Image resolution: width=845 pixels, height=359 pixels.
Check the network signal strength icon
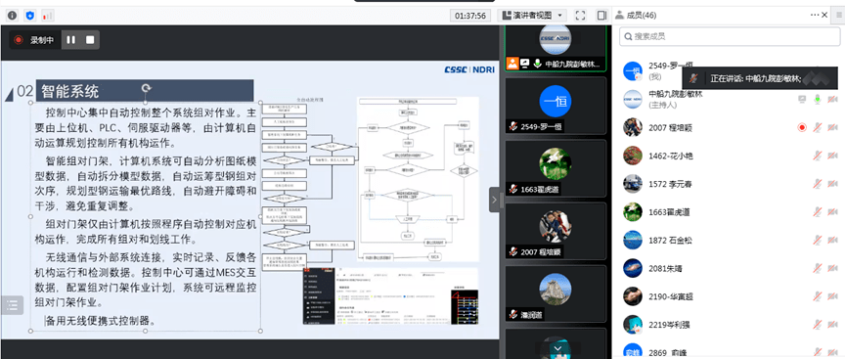pos(48,15)
